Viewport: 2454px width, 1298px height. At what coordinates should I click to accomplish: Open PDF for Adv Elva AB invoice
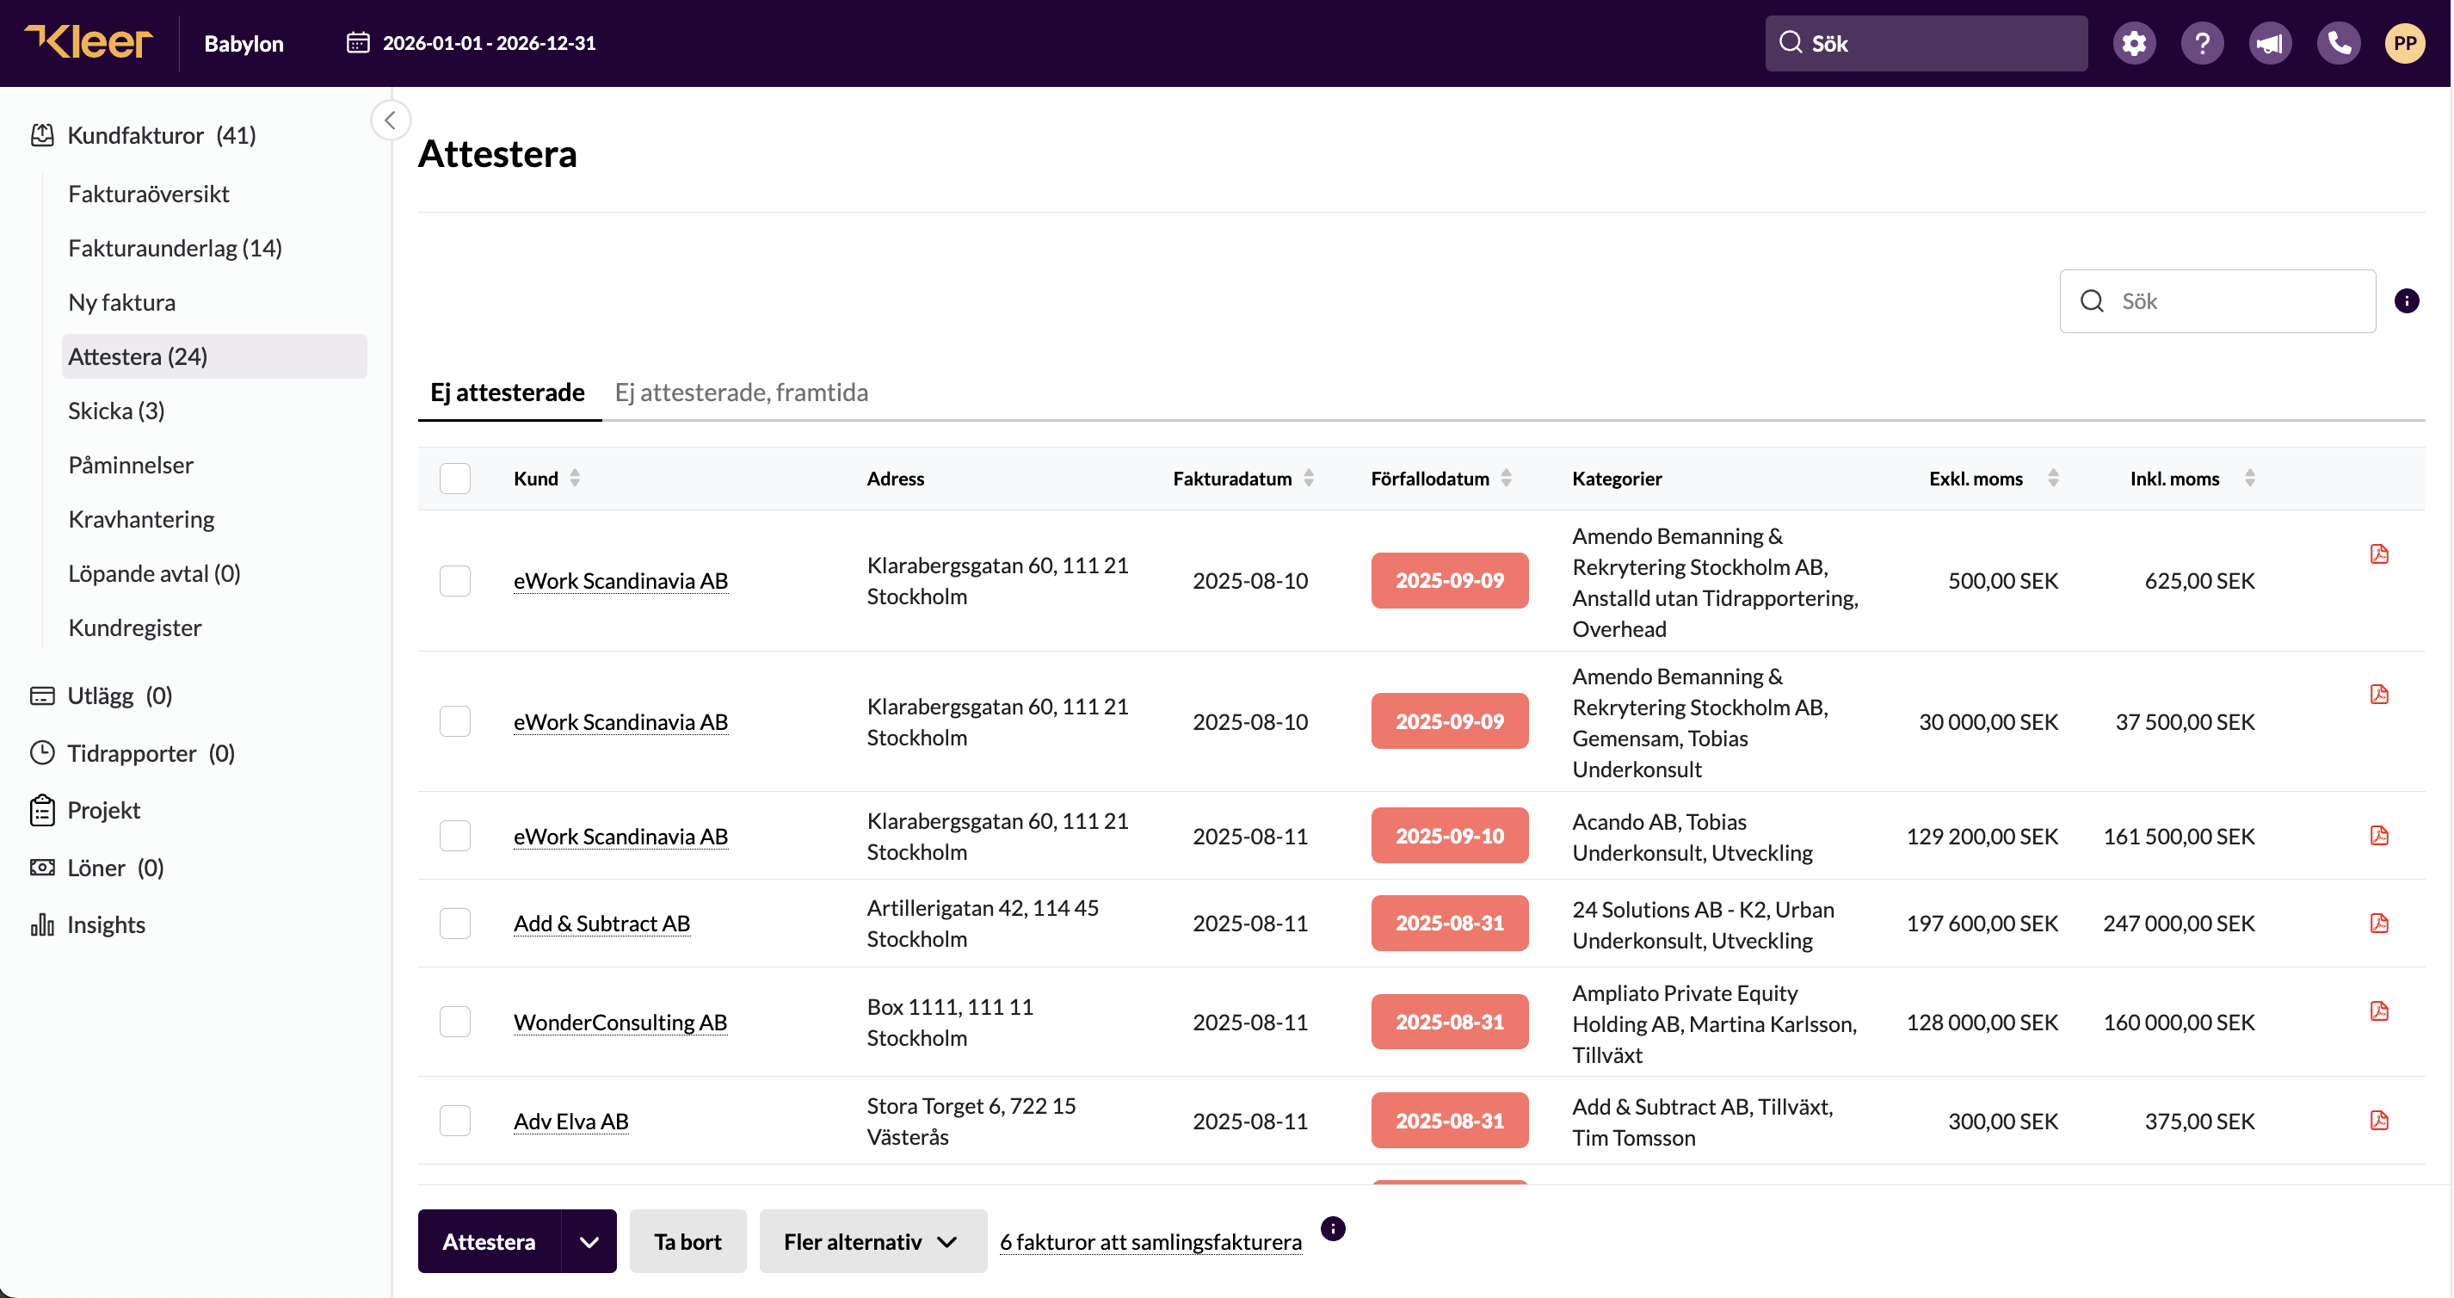[2379, 1120]
